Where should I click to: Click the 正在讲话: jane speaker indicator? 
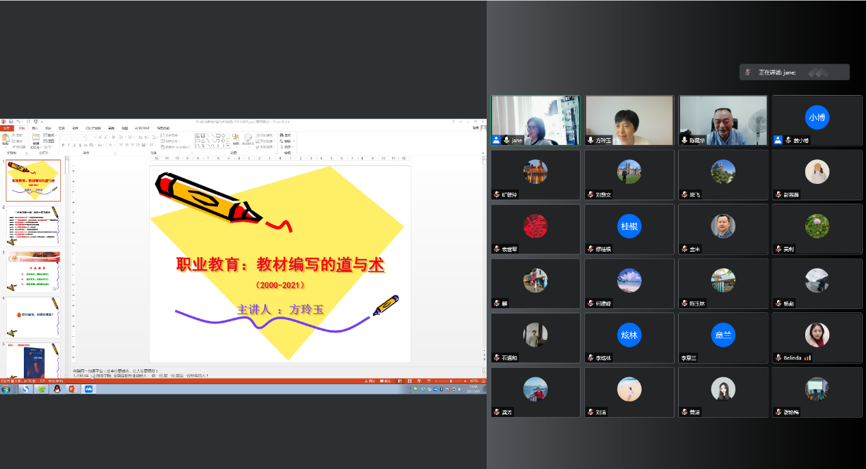pos(794,72)
